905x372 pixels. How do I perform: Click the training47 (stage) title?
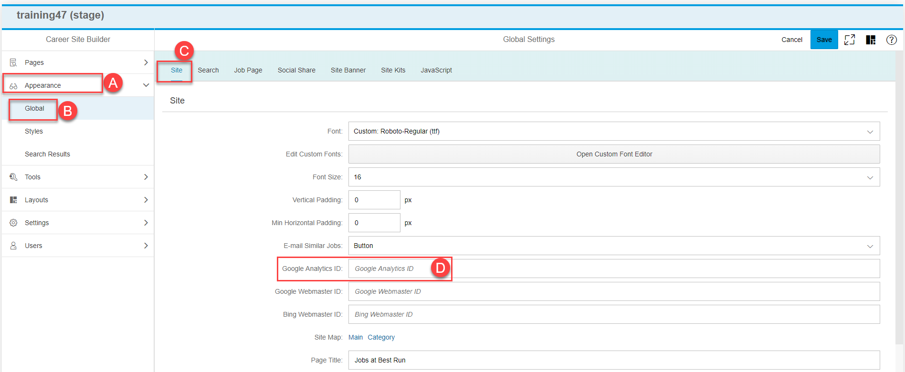click(60, 15)
